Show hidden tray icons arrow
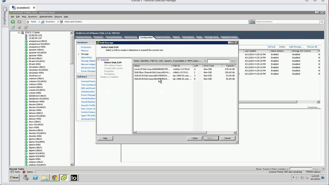This screenshot has height=185, width=329. point(293,178)
